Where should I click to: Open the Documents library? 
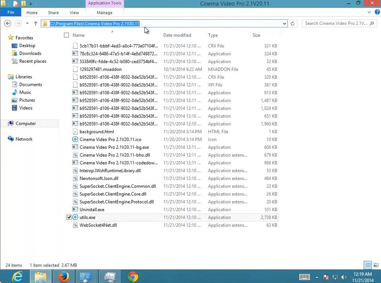31,84
